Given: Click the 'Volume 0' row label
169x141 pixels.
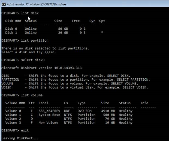Looking at the screenshot, I should (x=13, y=111).
